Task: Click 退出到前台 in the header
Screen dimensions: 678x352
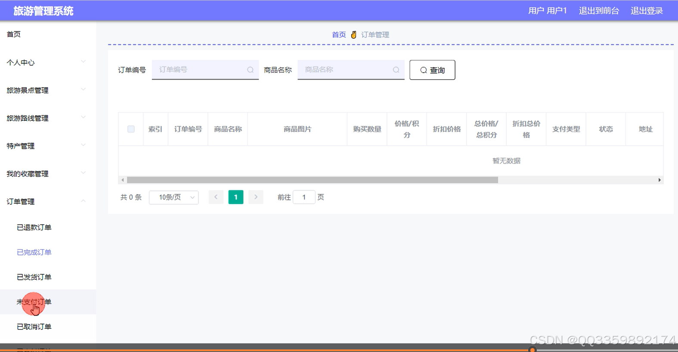Action: (x=599, y=11)
